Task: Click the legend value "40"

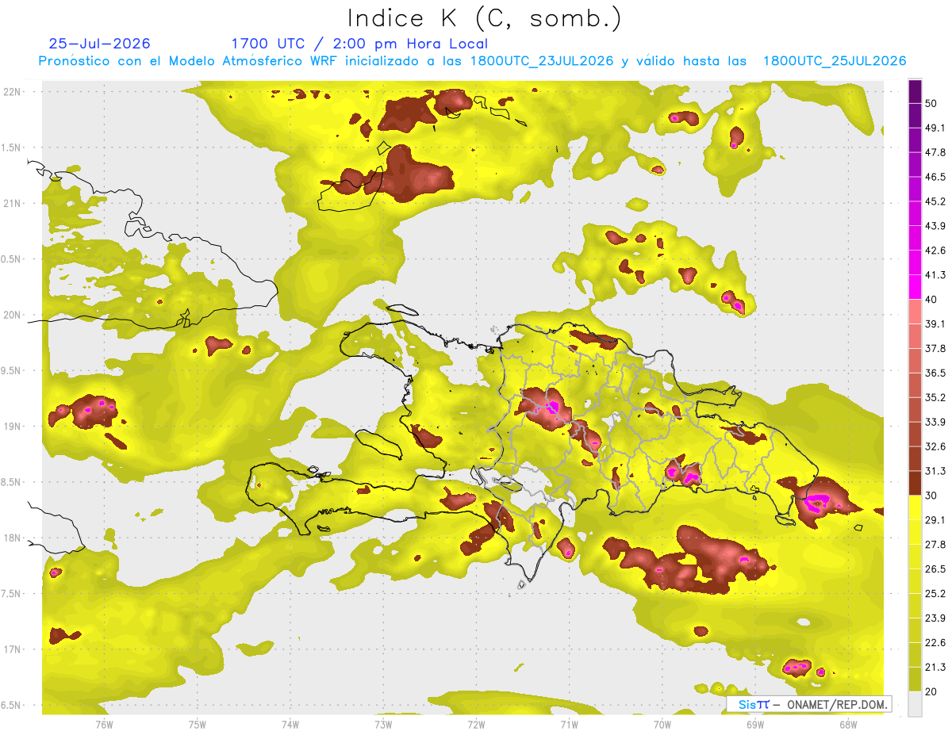Action: click(x=931, y=300)
